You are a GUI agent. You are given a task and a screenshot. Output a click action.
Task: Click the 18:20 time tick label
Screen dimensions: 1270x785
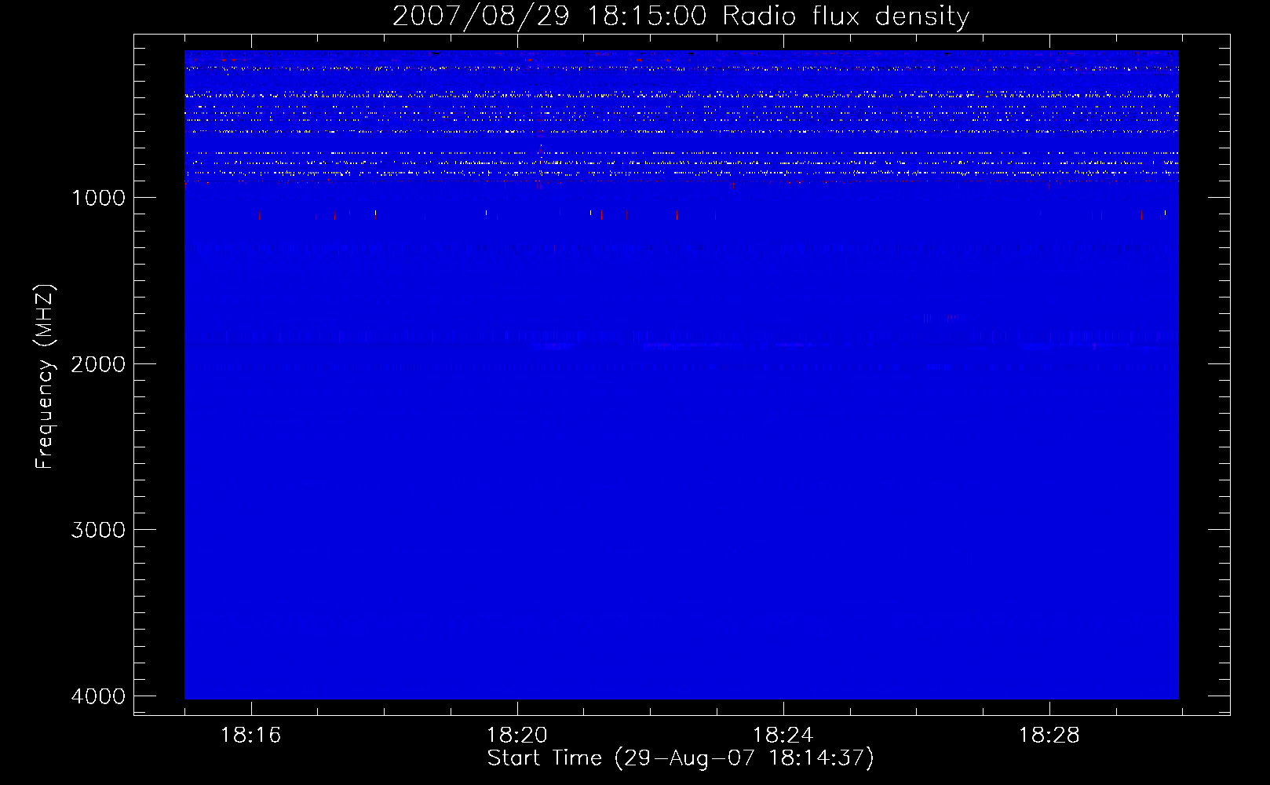coord(516,736)
